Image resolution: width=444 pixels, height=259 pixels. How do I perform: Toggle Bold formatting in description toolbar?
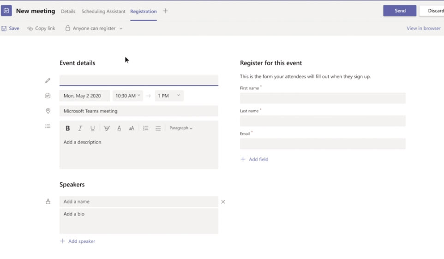[x=68, y=128]
